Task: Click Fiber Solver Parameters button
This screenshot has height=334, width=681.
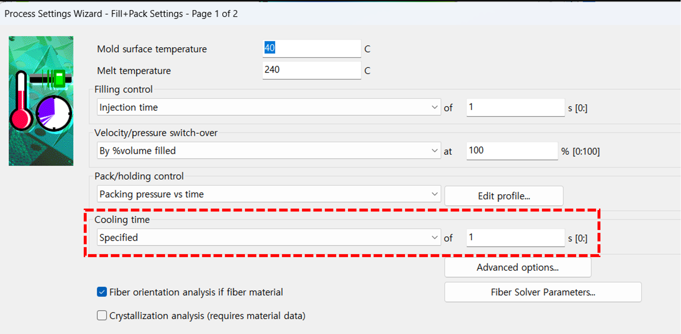Action: tap(543, 292)
